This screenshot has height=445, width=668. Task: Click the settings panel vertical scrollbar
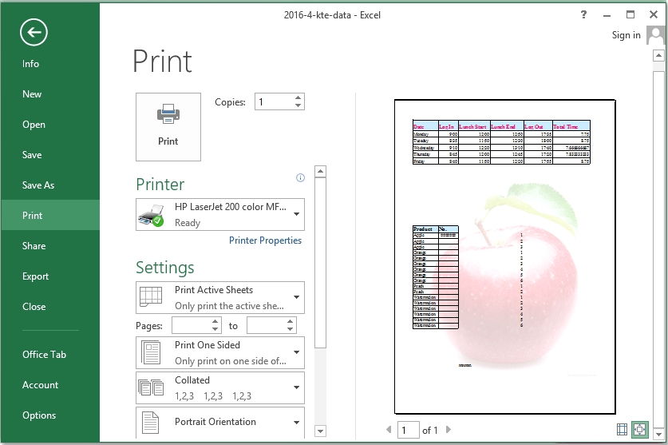tap(320, 256)
